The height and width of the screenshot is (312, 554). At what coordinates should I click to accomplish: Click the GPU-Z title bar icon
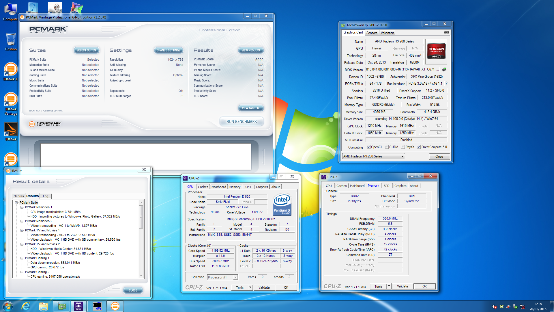[x=343, y=25]
